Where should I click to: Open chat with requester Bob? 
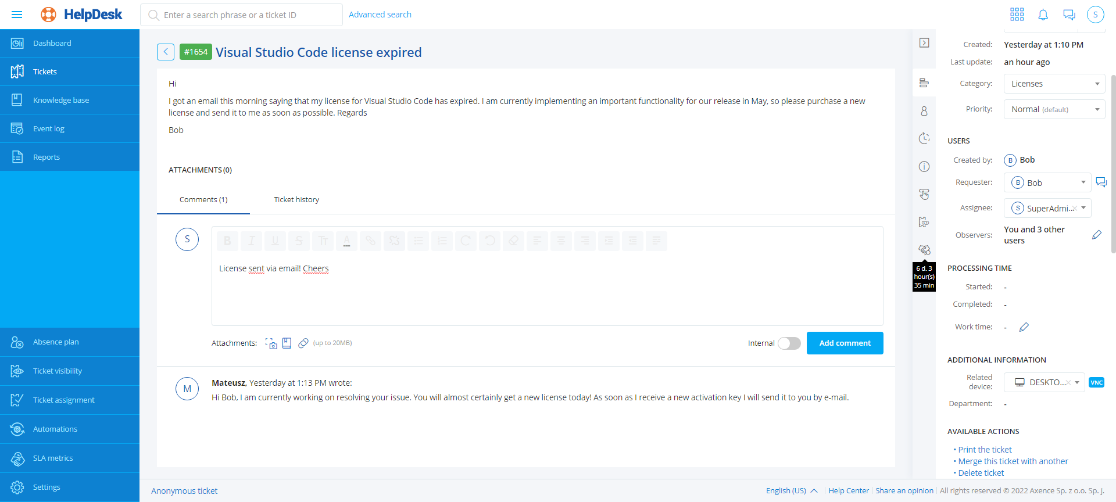coord(1101,182)
